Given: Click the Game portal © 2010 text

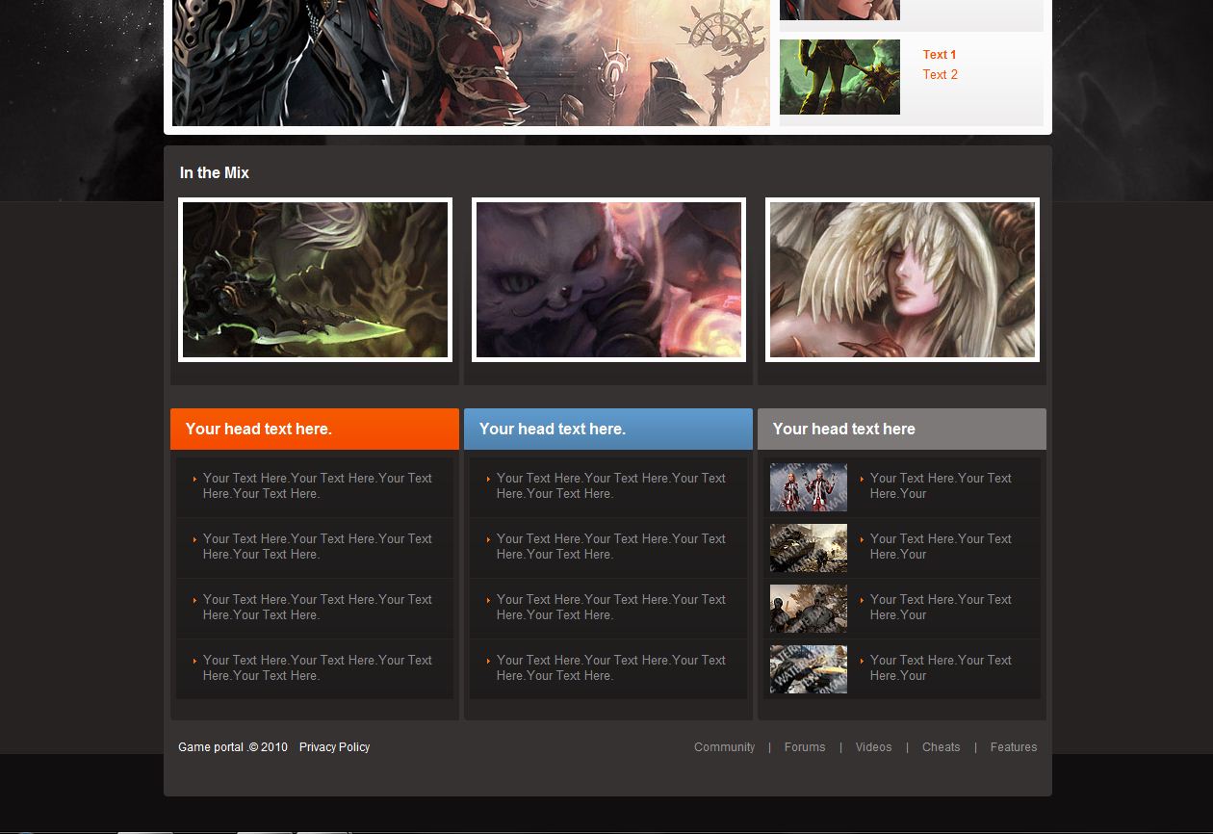Looking at the screenshot, I should tap(233, 747).
